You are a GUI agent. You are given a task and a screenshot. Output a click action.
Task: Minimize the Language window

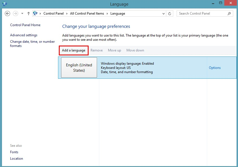213,3
